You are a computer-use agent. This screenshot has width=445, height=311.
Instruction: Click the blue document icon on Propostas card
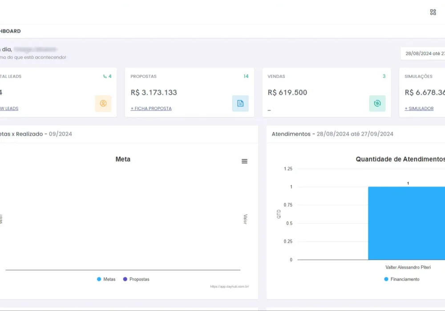240,103
